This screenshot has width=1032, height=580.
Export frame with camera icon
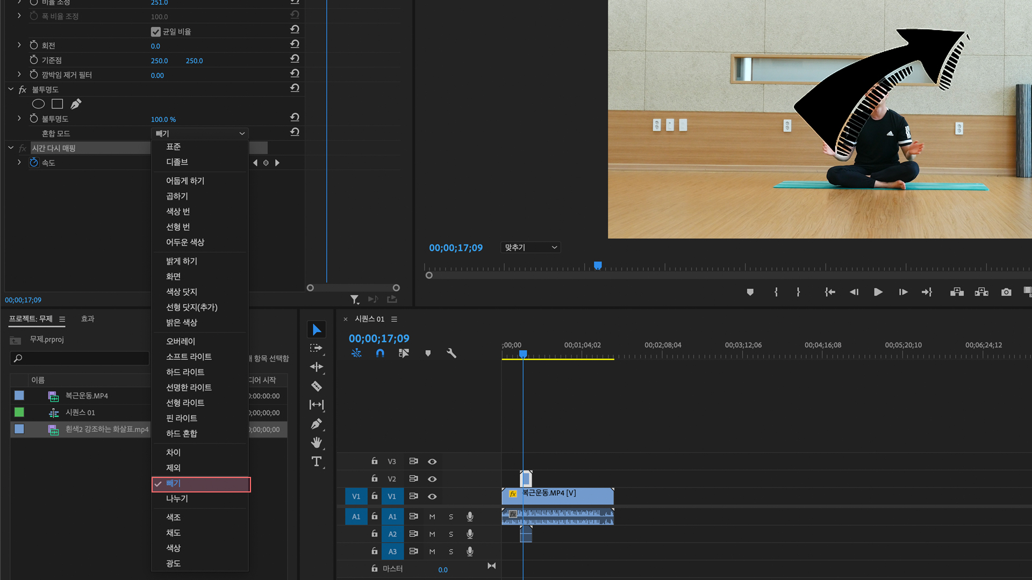point(1006,292)
